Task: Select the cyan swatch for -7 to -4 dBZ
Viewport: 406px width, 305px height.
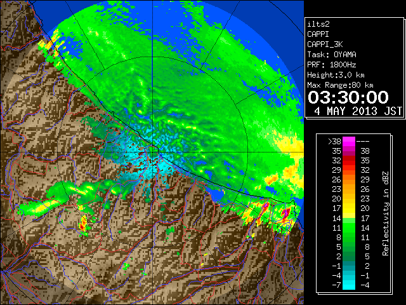Action: pyautogui.click(x=349, y=285)
